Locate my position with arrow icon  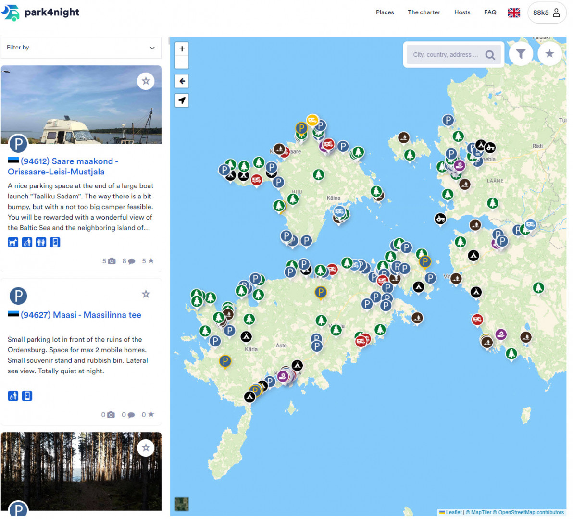(x=182, y=100)
